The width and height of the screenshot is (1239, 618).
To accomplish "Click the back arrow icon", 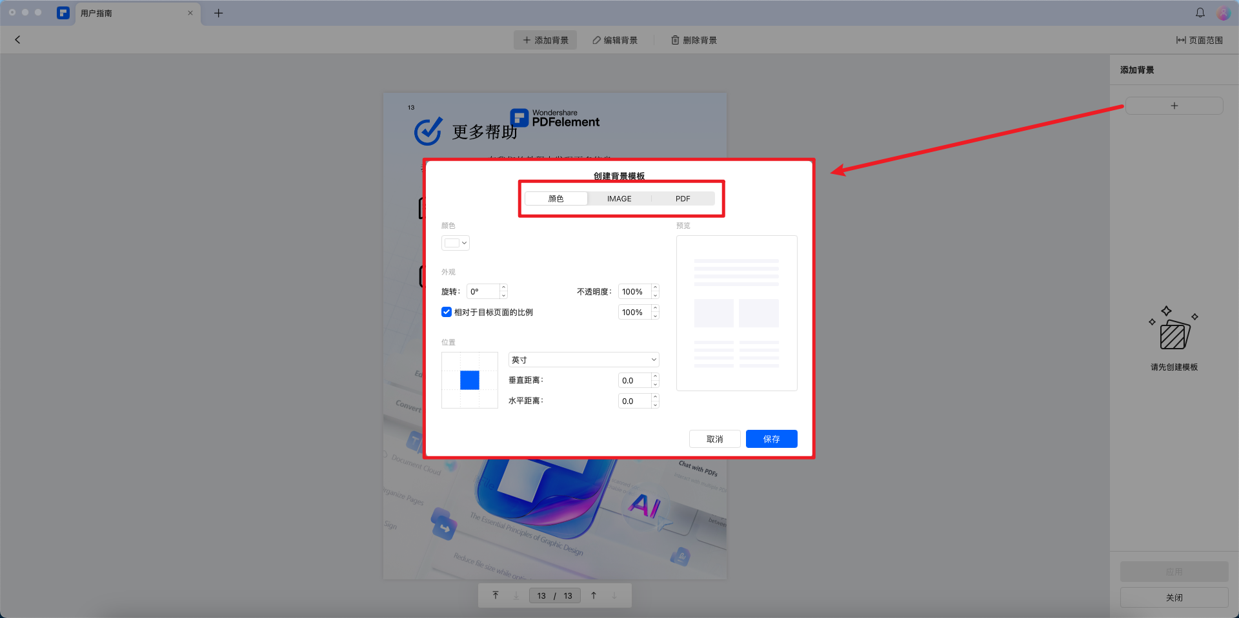I will tap(17, 40).
